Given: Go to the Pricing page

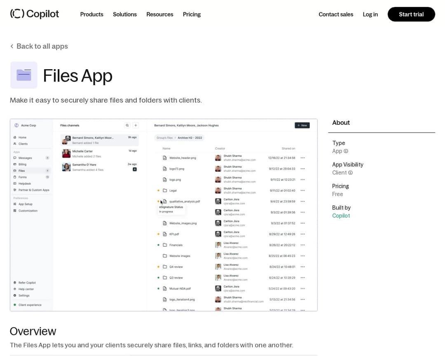Looking at the screenshot, I should coord(192,14).
